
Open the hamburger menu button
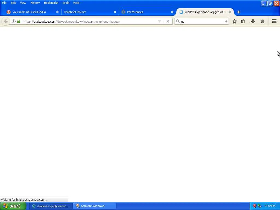[x=274, y=21]
